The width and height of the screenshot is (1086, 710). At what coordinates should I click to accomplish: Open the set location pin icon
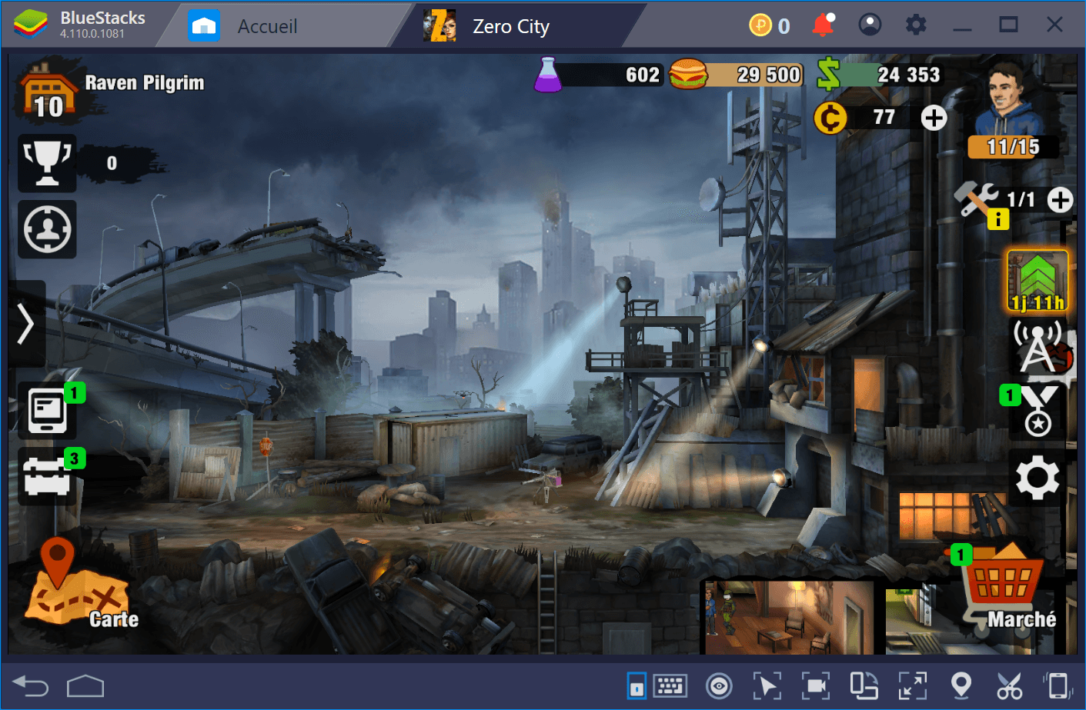tap(961, 685)
